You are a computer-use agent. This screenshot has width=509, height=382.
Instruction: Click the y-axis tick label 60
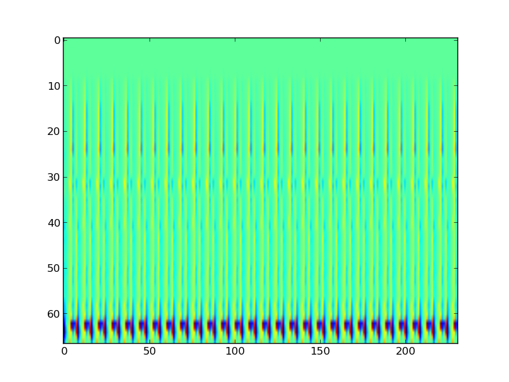tap(54, 315)
